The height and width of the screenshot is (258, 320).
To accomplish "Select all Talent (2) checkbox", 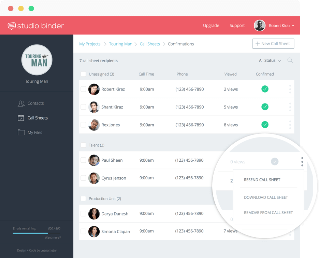I will 83,145.
